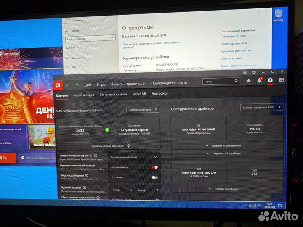The width and height of the screenshot is (303, 227).
Task: Open settings via the gear icon
Action: tap(270, 80)
